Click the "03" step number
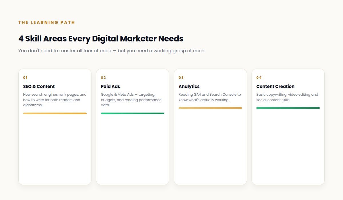Viewport: 343px width, 200px height. point(181,78)
